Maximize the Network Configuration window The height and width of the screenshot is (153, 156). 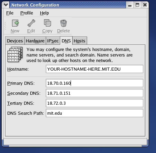[137, 5]
